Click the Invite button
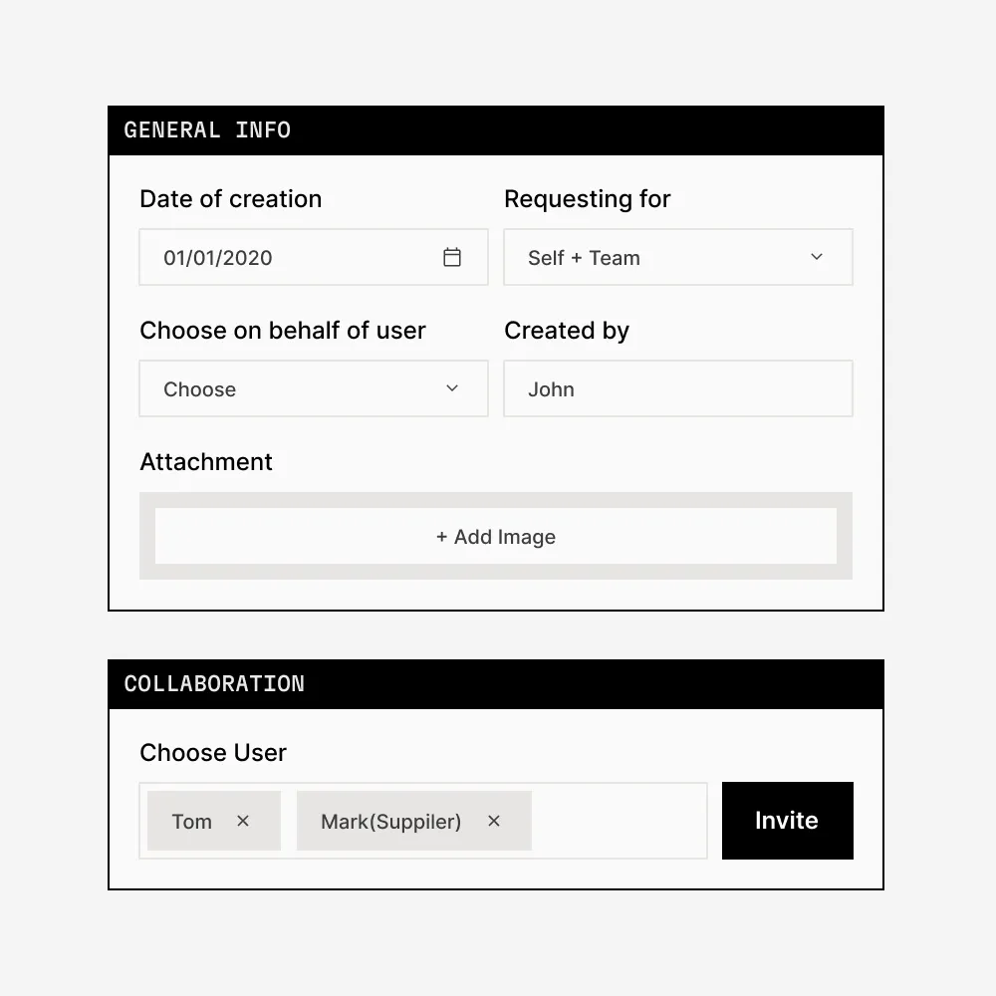Screen dimensions: 996x996 point(787,821)
